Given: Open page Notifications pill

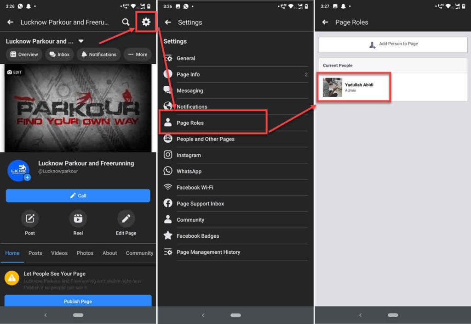Looking at the screenshot, I should pos(99,54).
